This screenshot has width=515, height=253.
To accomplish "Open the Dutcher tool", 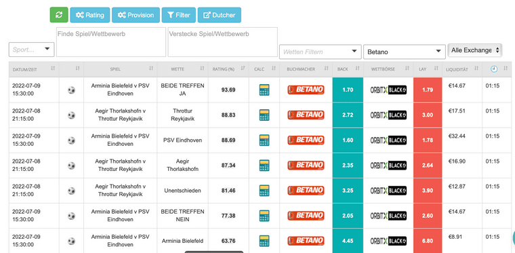I will tap(220, 15).
